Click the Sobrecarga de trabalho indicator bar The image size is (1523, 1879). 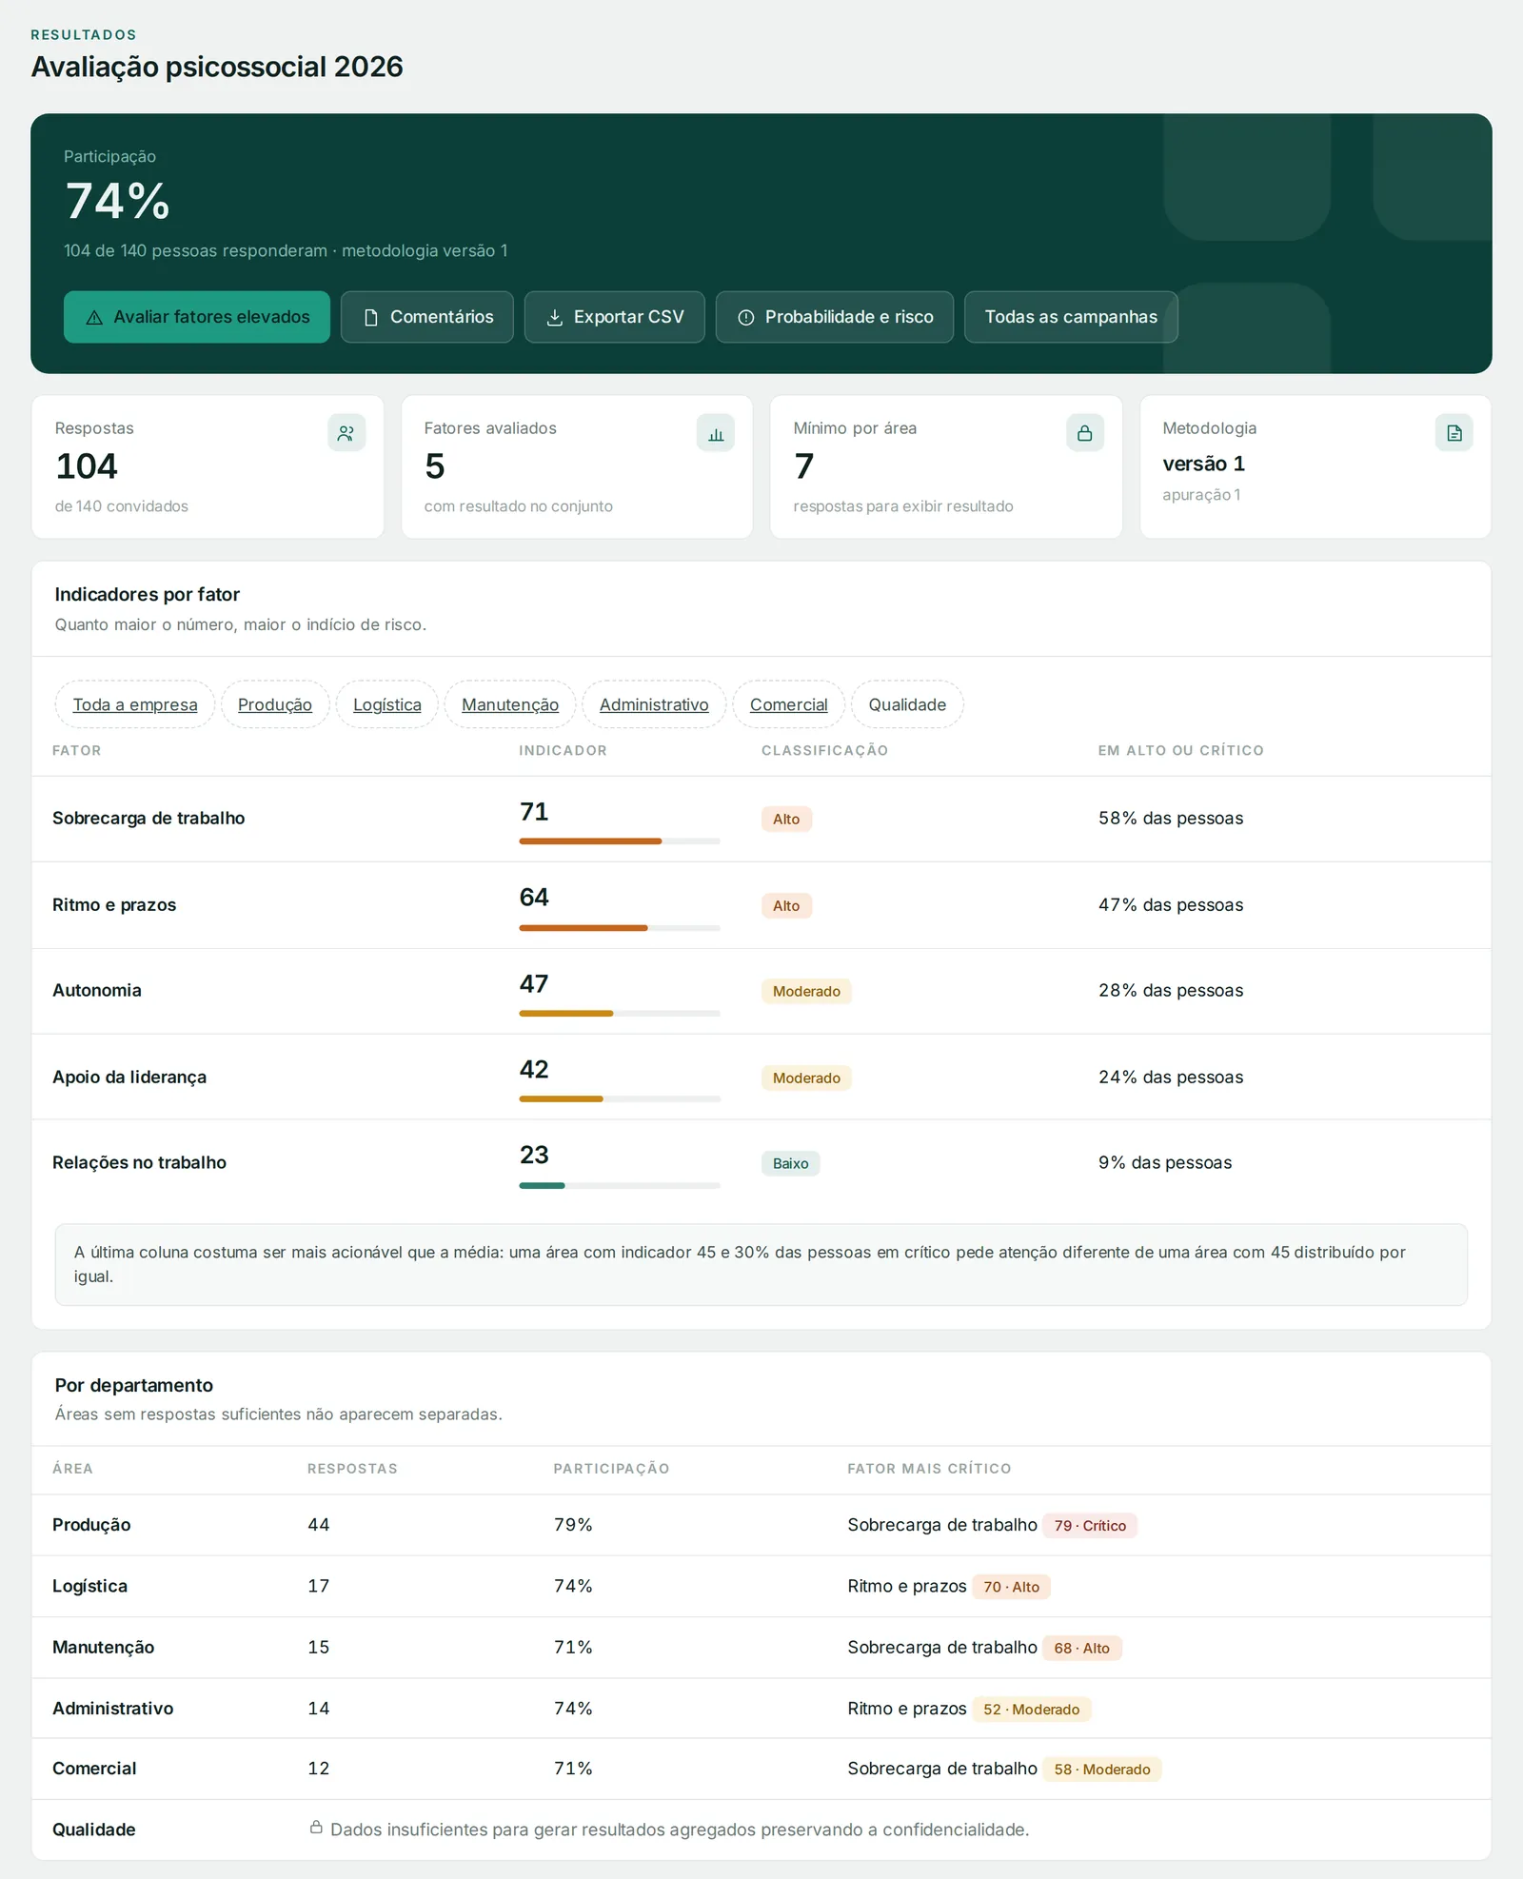620,841
